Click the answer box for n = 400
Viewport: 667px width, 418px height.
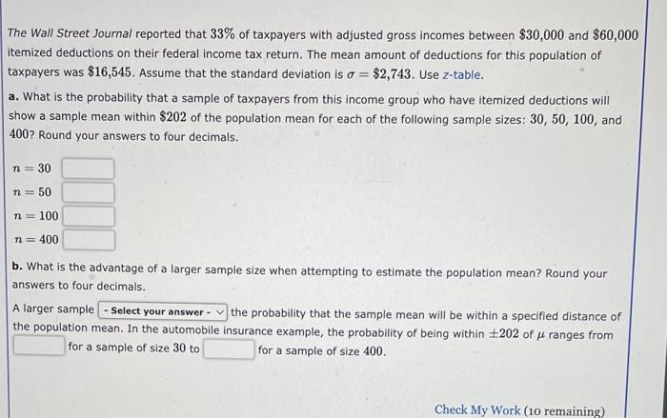(x=89, y=240)
